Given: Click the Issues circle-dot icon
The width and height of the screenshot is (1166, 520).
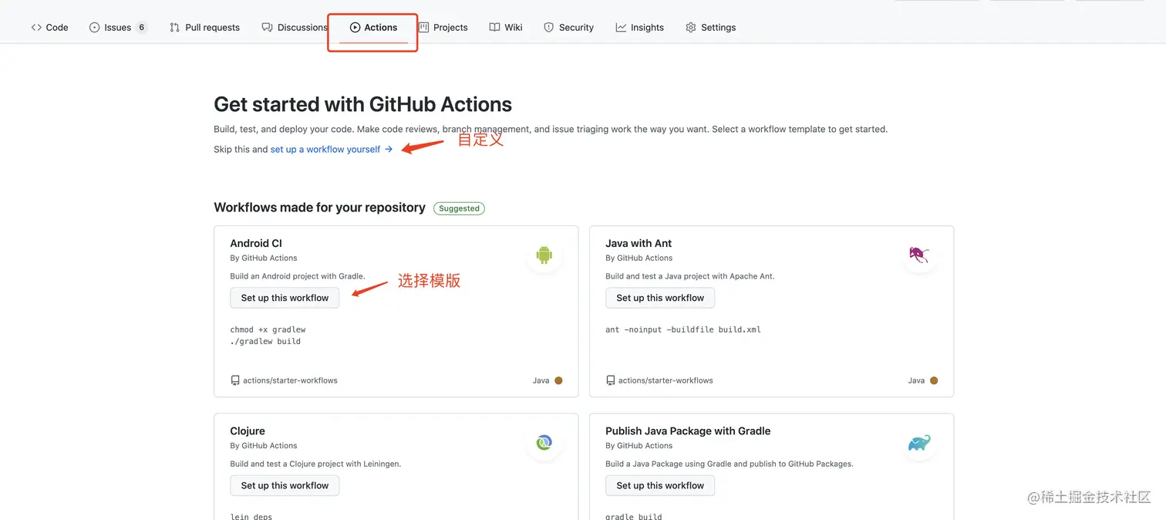Looking at the screenshot, I should [94, 27].
